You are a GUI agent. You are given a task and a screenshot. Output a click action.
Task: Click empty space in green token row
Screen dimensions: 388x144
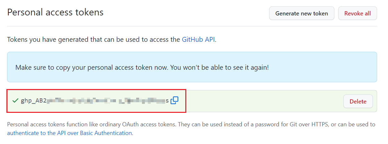[257, 101]
